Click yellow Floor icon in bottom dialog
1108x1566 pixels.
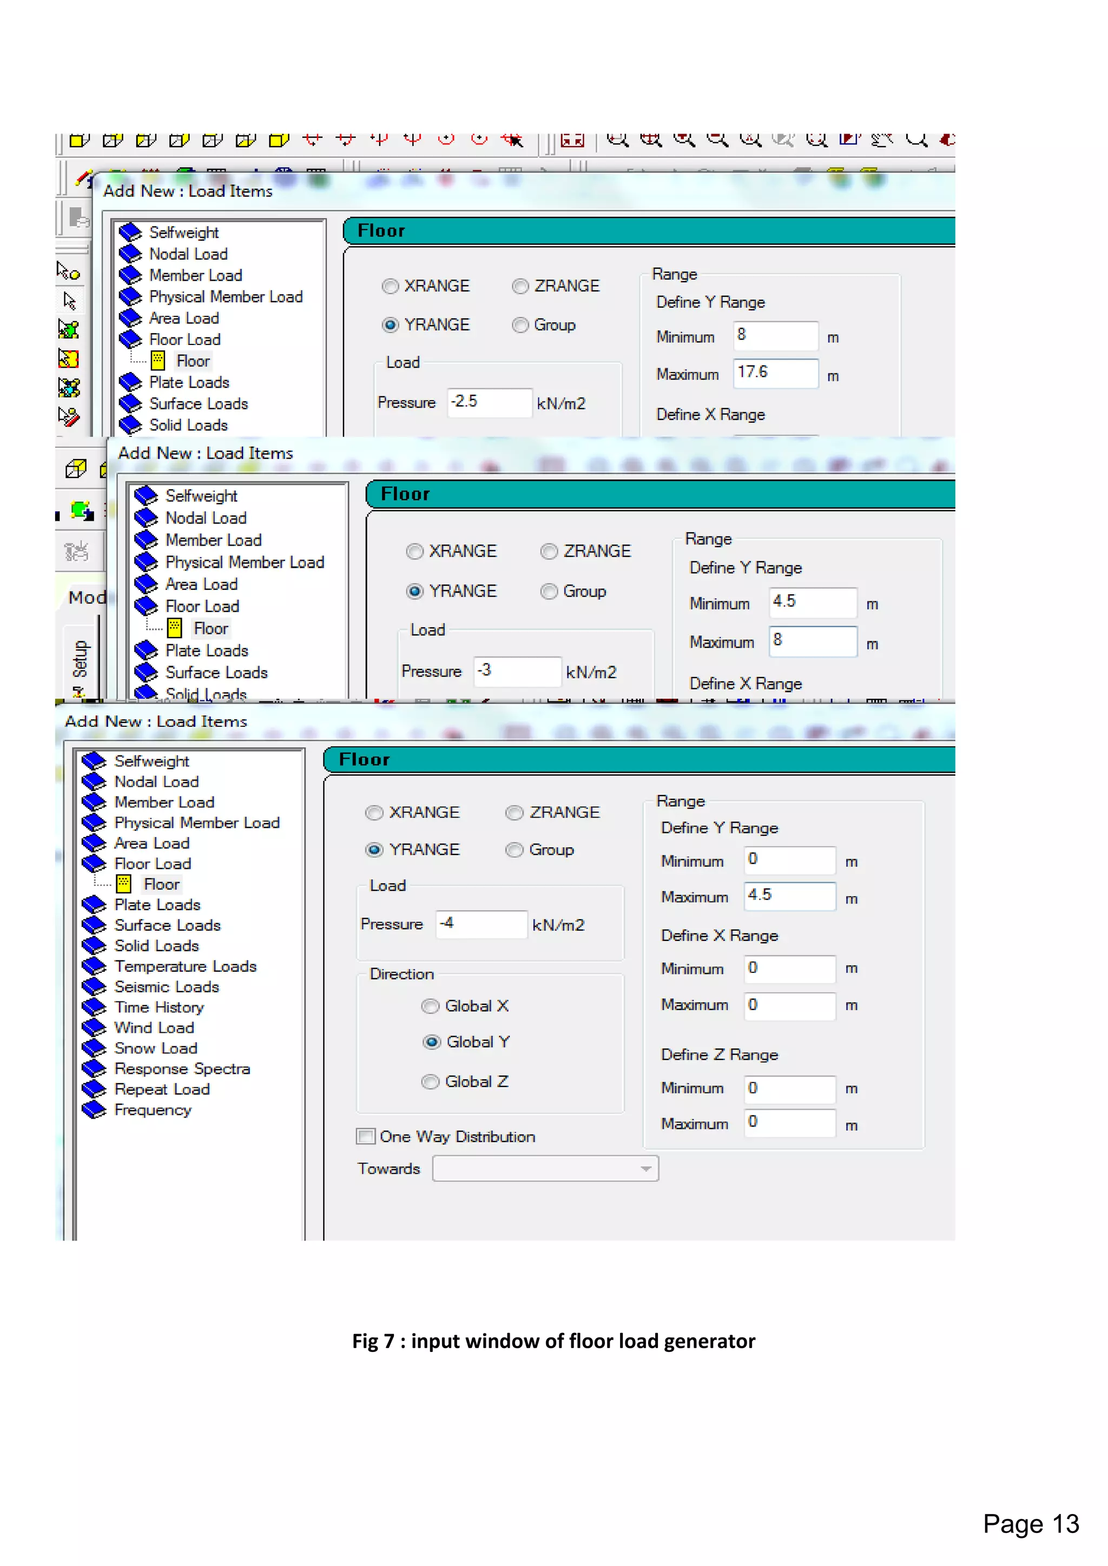(123, 884)
